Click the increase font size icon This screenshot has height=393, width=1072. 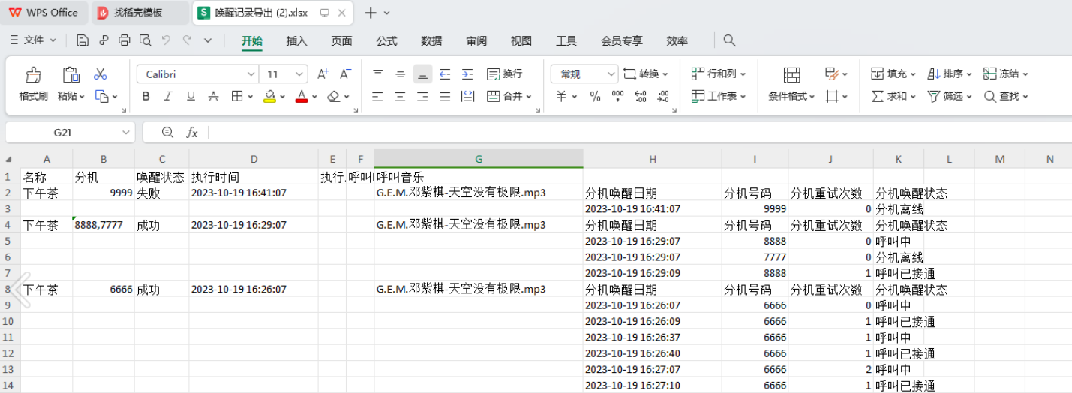click(323, 73)
